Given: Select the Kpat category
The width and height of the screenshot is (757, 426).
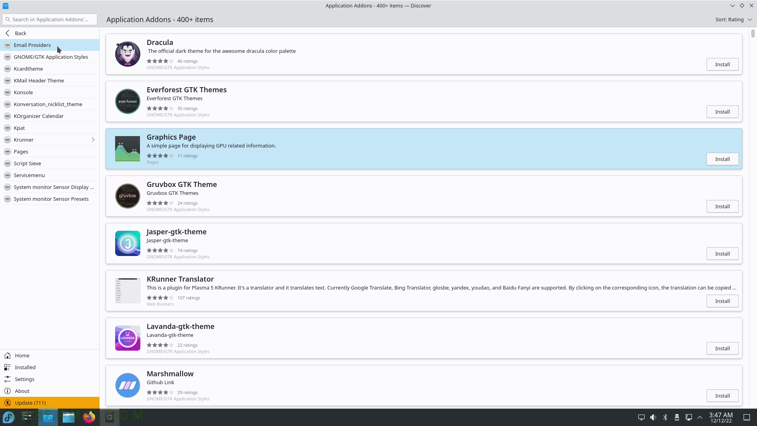Looking at the screenshot, I should pyautogui.click(x=50, y=128).
